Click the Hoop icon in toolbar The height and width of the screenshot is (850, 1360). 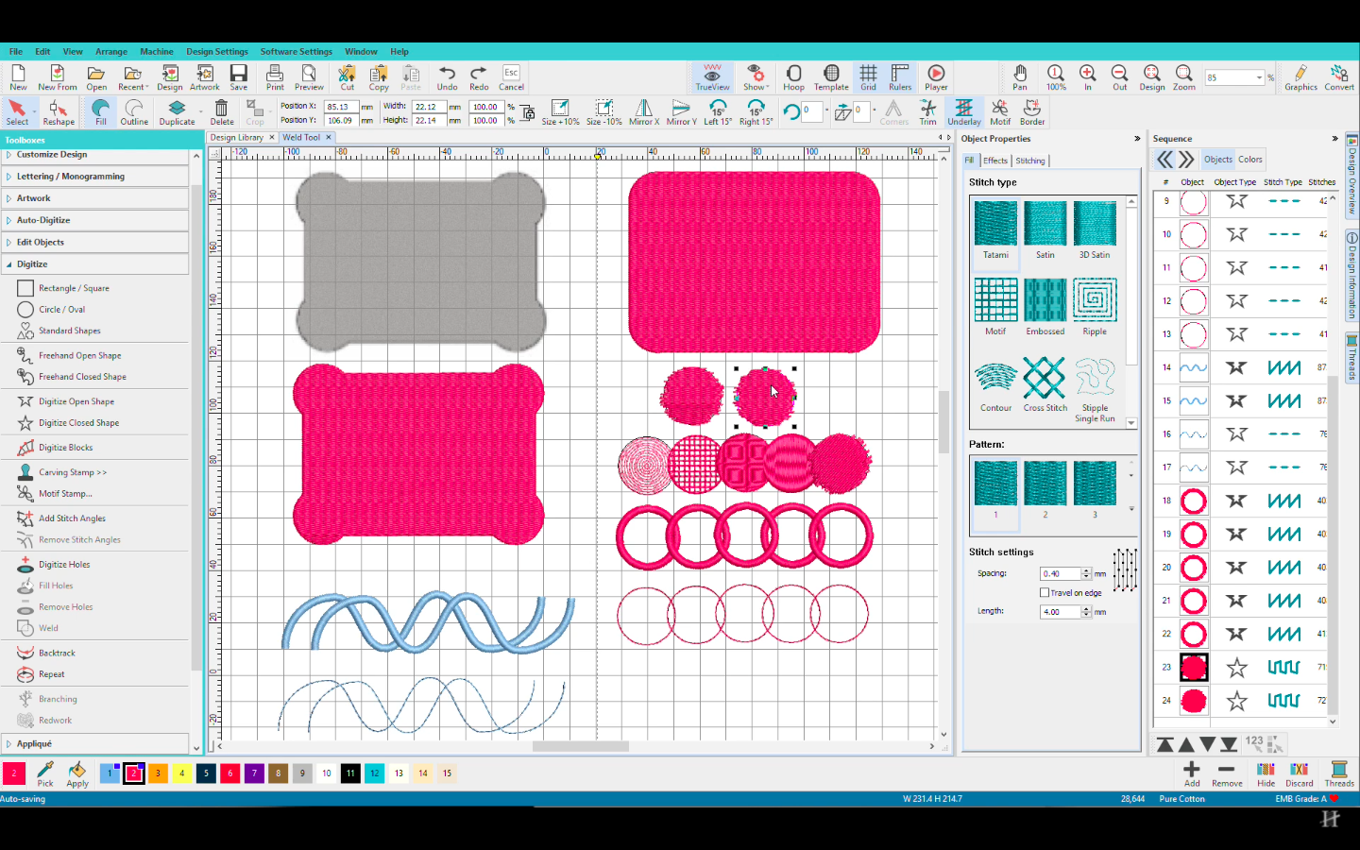793,77
